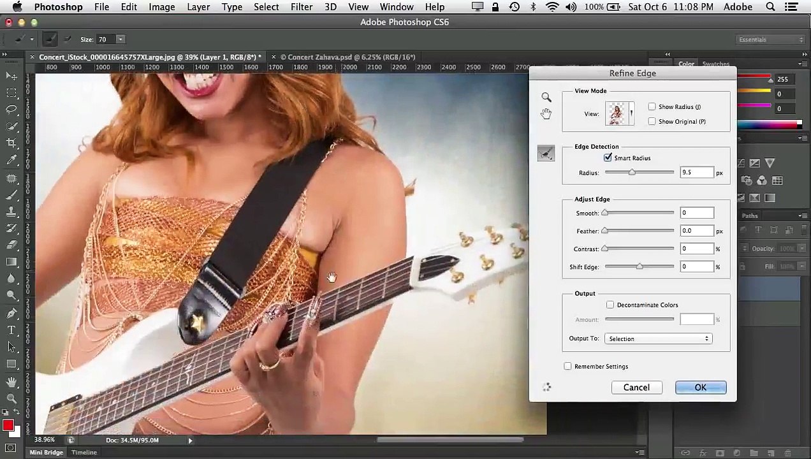Click the Refine Radius brush tool
The image size is (811, 459).
pyautogui.click(x=546, y=153)
